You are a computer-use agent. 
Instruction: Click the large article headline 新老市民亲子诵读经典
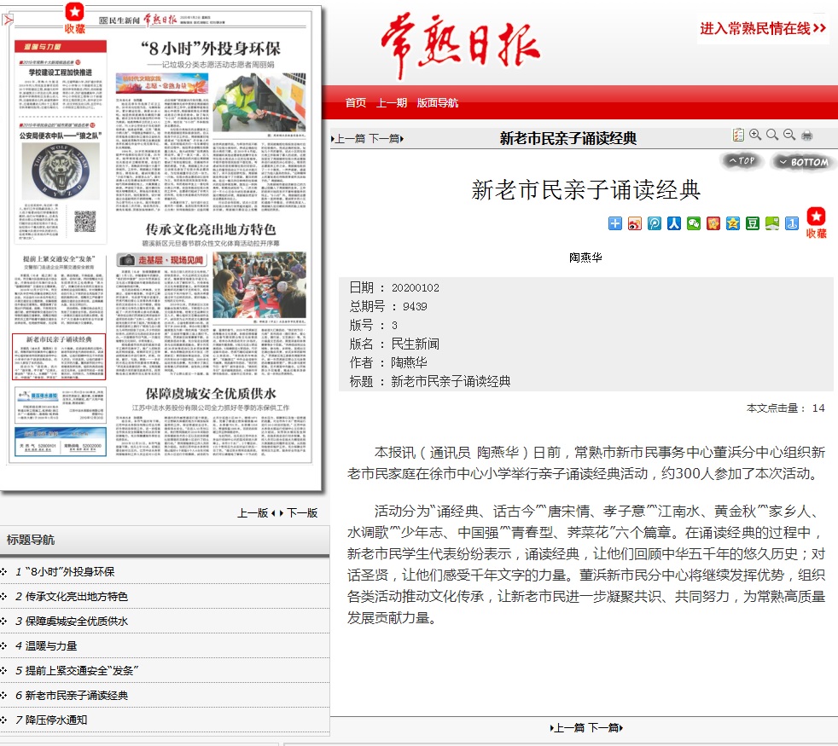[585, 189]
